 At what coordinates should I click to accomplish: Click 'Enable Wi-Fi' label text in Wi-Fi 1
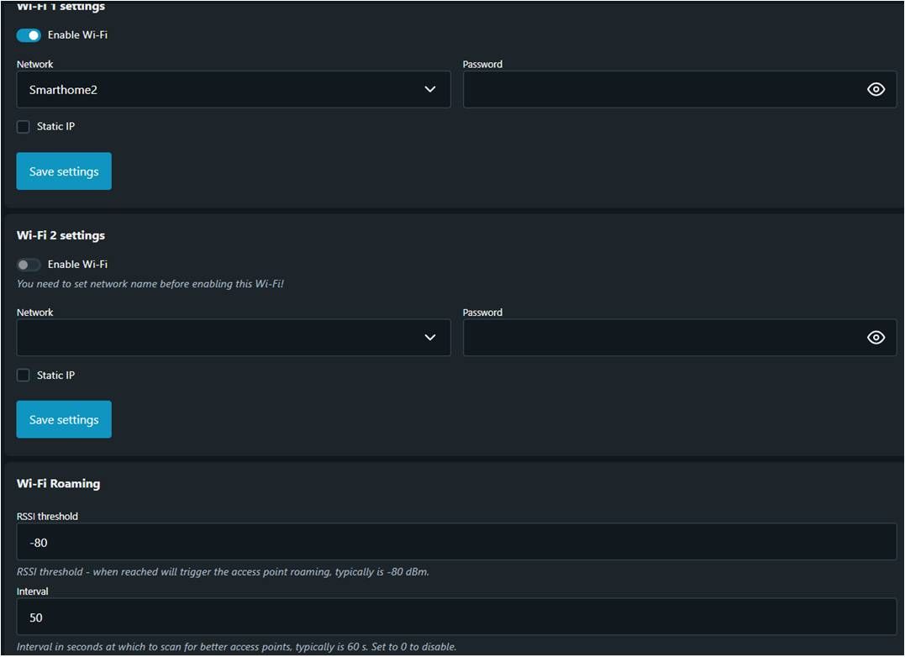click(x=77, y=35)
